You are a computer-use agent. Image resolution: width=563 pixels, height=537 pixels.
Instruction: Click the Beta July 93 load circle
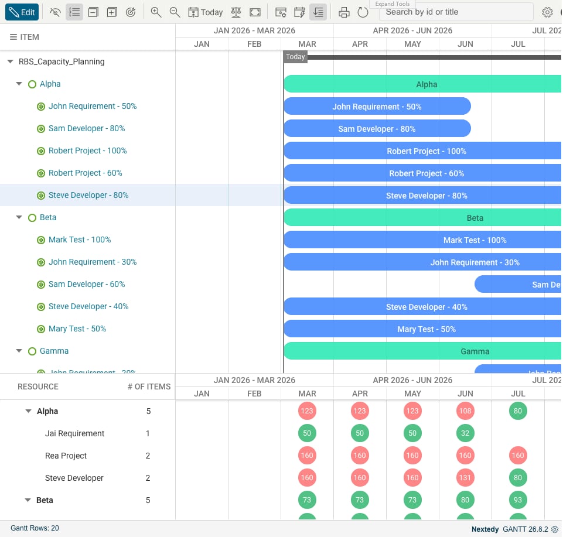pyautogui.click(x=518, y=500)
